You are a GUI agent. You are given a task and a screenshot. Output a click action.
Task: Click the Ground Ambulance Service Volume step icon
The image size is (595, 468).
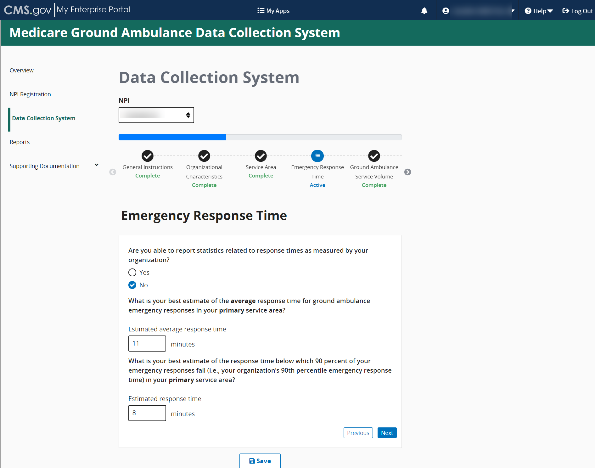tap(374, 156)
